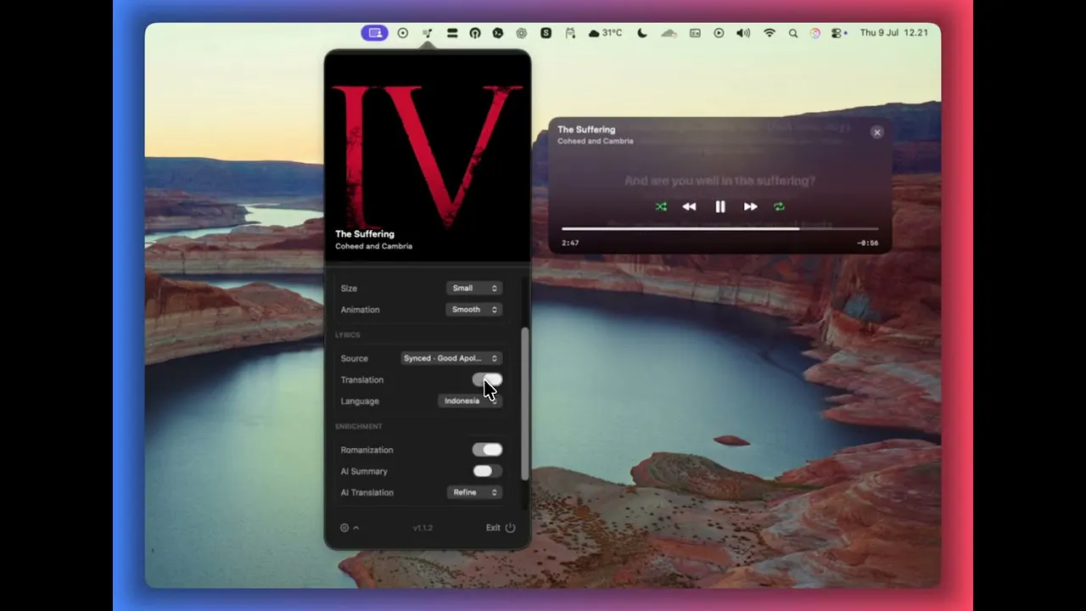This screenshot has width=1086, height=611.
Task: Click the cat-shaped menu bar icon
Action: [570, 33]
